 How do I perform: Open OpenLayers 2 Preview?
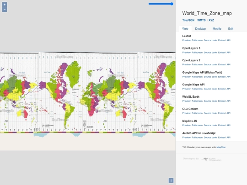coord(186,64)
